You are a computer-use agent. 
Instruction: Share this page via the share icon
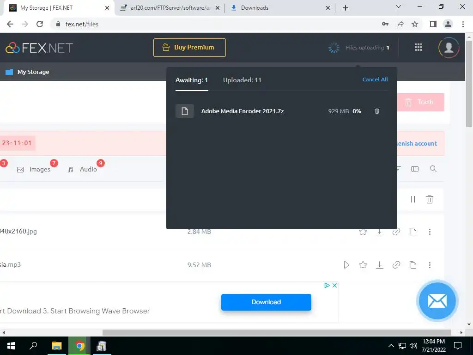point(400,24)
